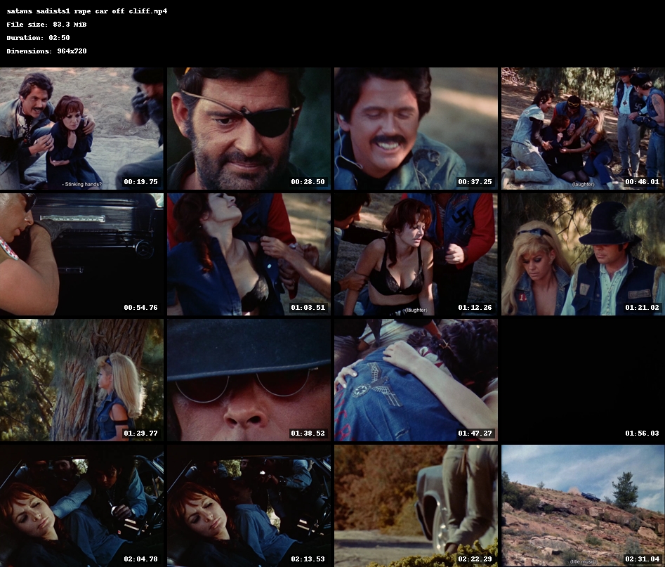Open the car wheel frame at 02:22.29
Screen dimensions: 665x567
tap(416, 506)
